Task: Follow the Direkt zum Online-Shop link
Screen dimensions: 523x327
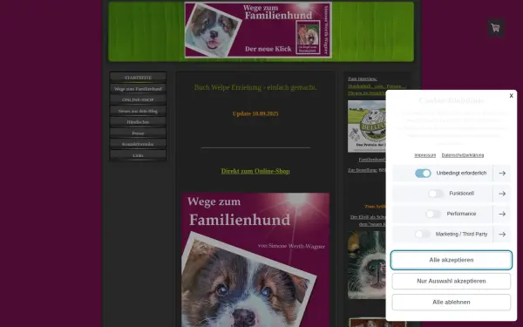Action: (x=255, y=171)
